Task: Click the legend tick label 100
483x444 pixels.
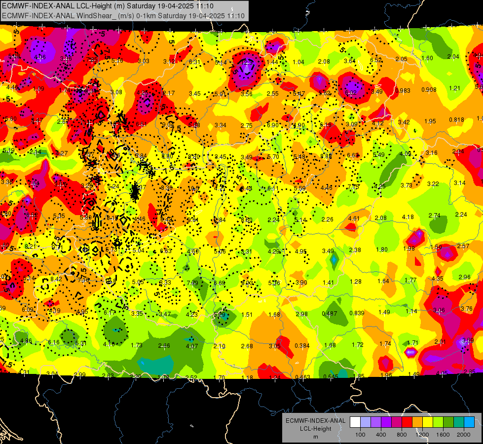Action: (360, 435)
